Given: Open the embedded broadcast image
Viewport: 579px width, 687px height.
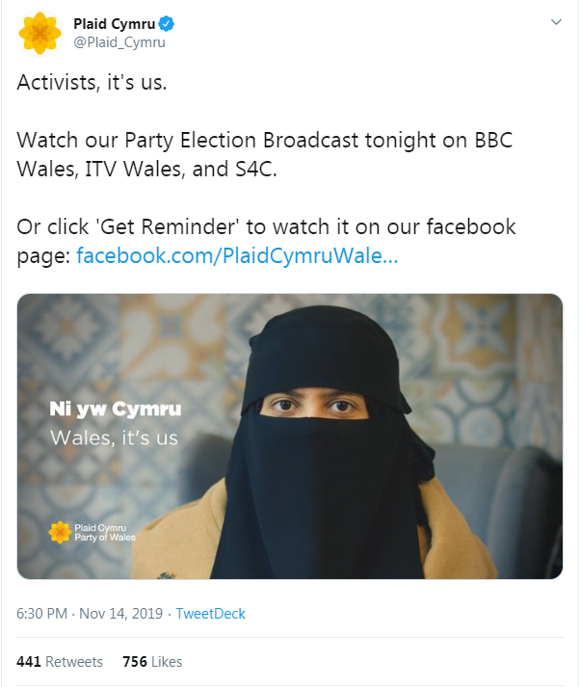Looking at the screenshot, I should coord(289,436).
